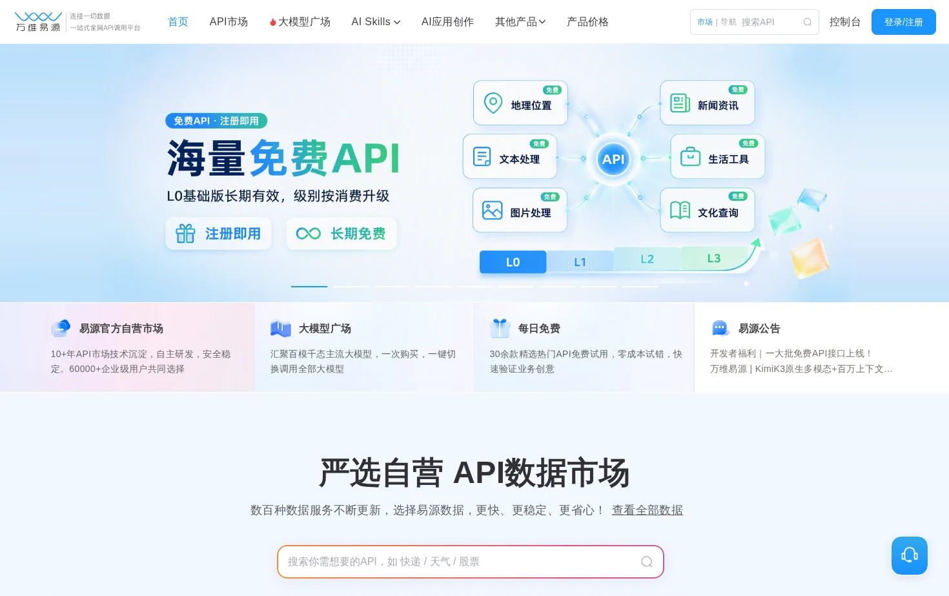Click the 注册即用 gift button
The width and height of the screenshot is (949, 596).
pyautogui.click(x=218, y=233)
